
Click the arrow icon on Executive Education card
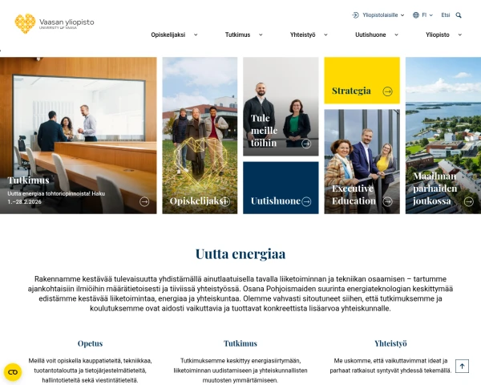click(387, 201)
